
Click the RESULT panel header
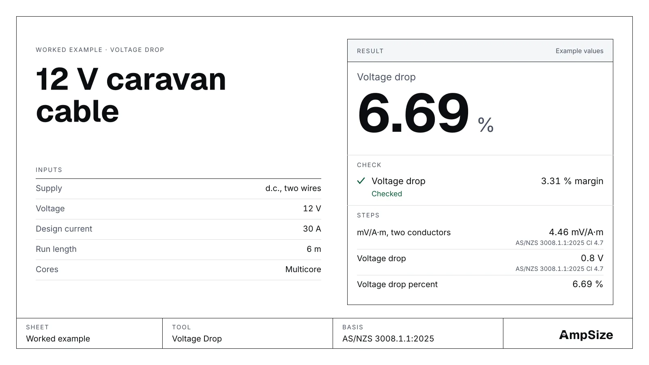tap(480, 51)
